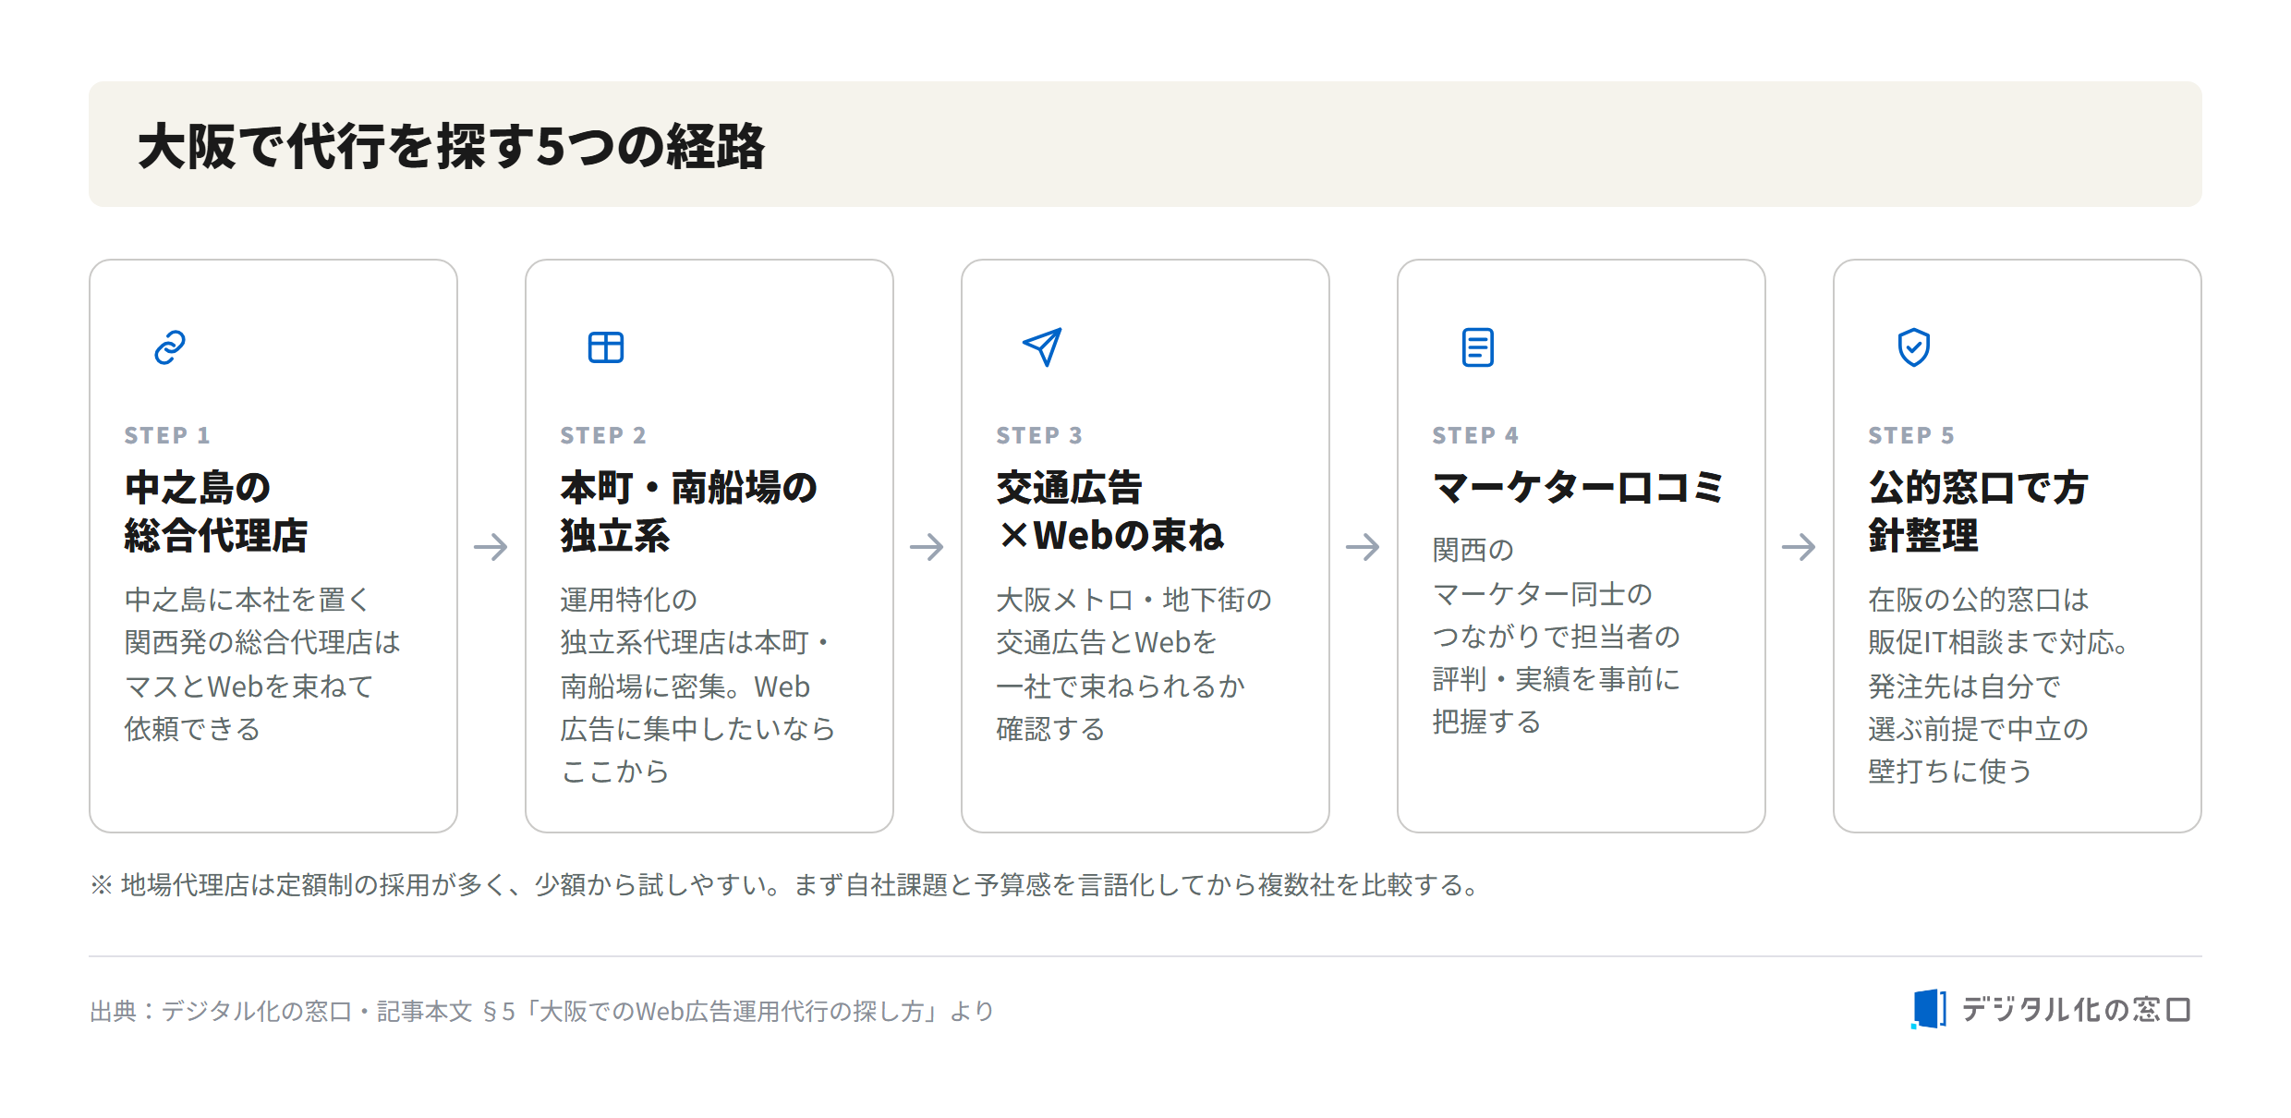Click the デジタル化の窓口 brand name text
Screen dimensions: 2291x1118
click(2076, 1009)
